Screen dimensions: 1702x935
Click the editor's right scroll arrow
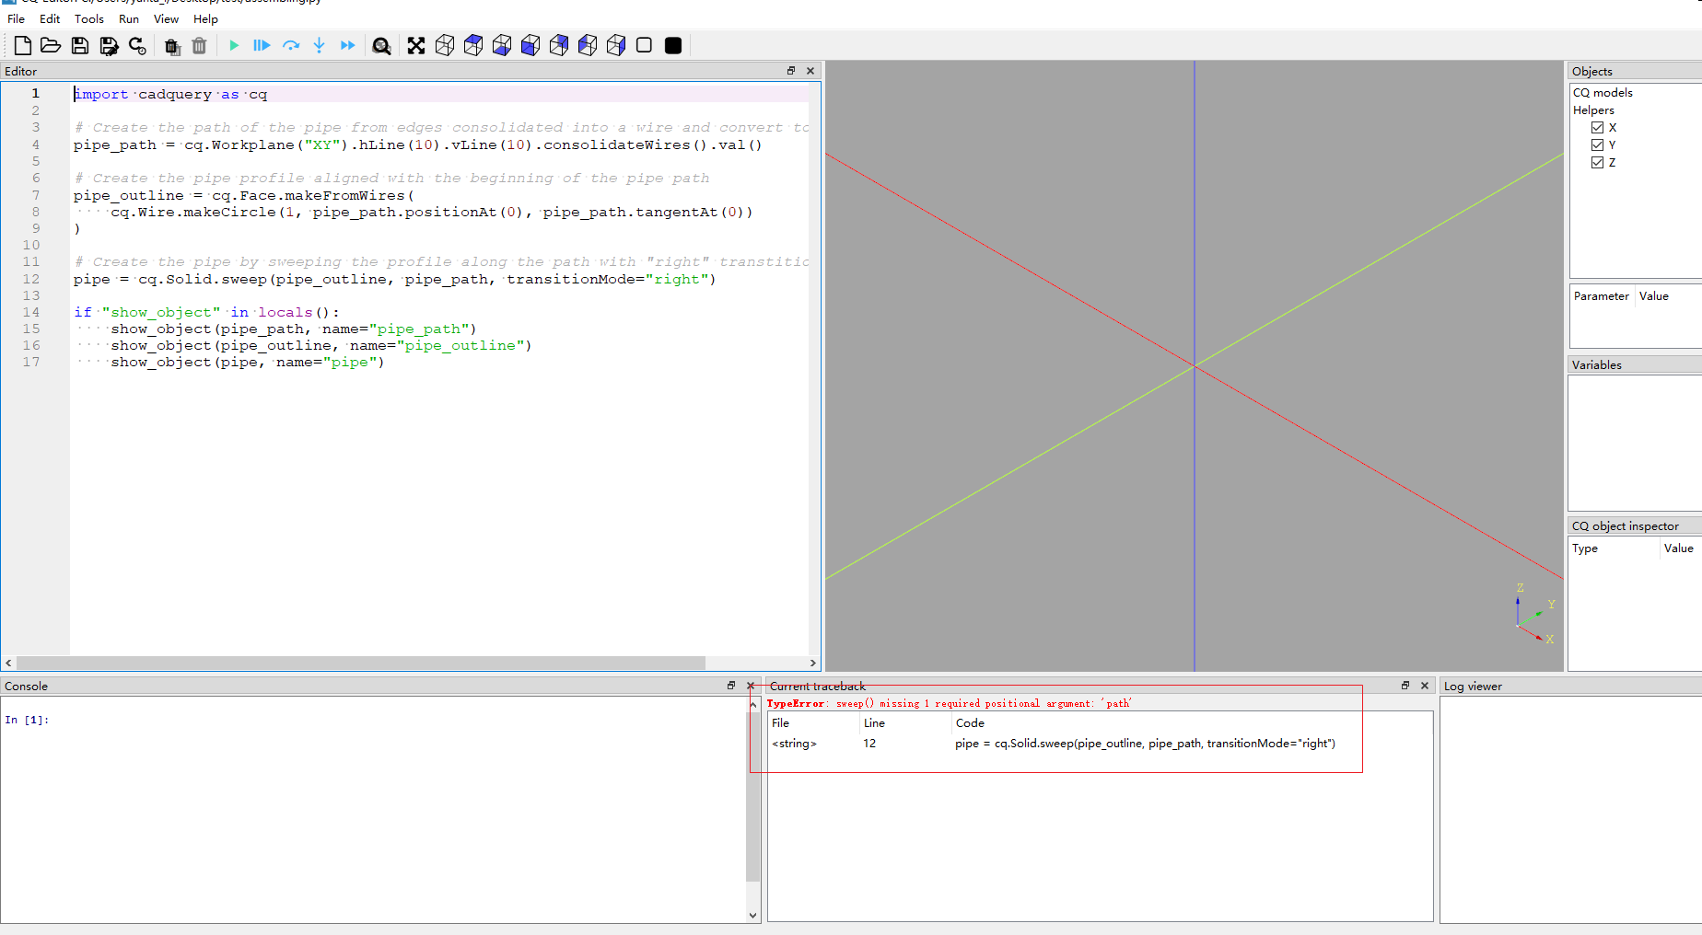[813, 663]
